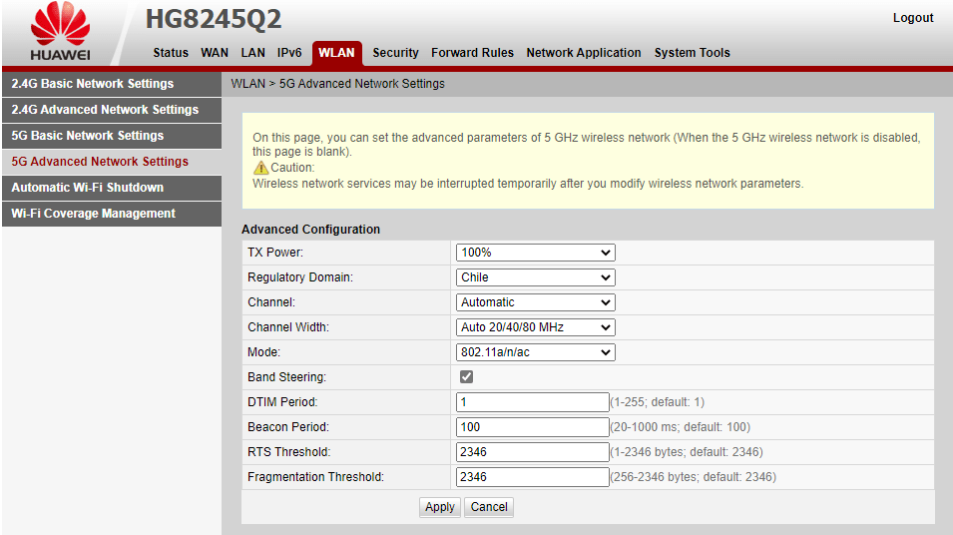953x535 pixels.
Task: Switch to the Status tab
Action: tap(171, 53)
